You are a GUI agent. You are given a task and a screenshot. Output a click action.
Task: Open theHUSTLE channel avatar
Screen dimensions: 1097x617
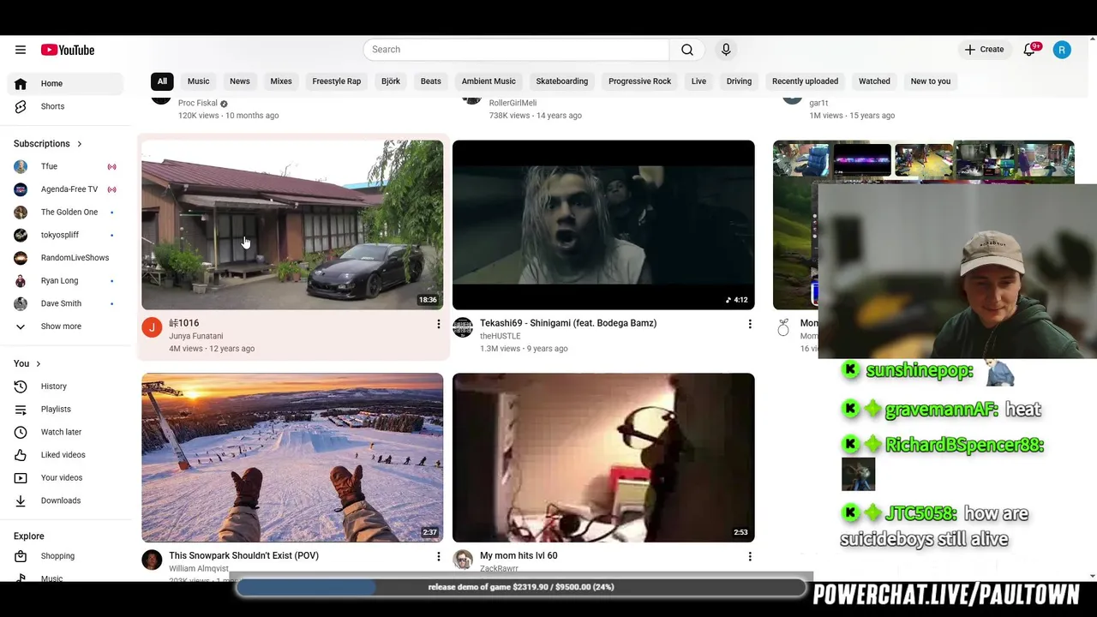pyautogui.click(x=463, y=327)
